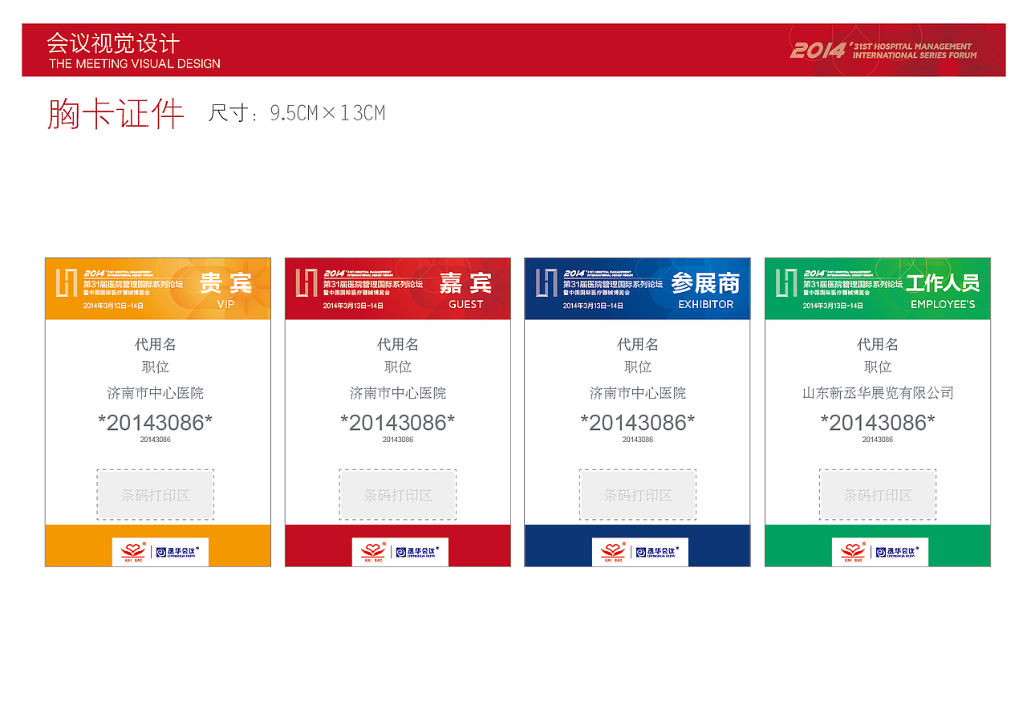
Task: Click the KAI BAO logo on the red card footer
Action: [x=372, y=552]
